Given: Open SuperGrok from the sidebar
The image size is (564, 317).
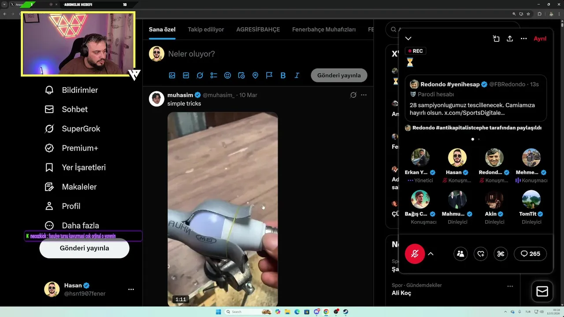Looking at the screenshot, I should [72, 129].
